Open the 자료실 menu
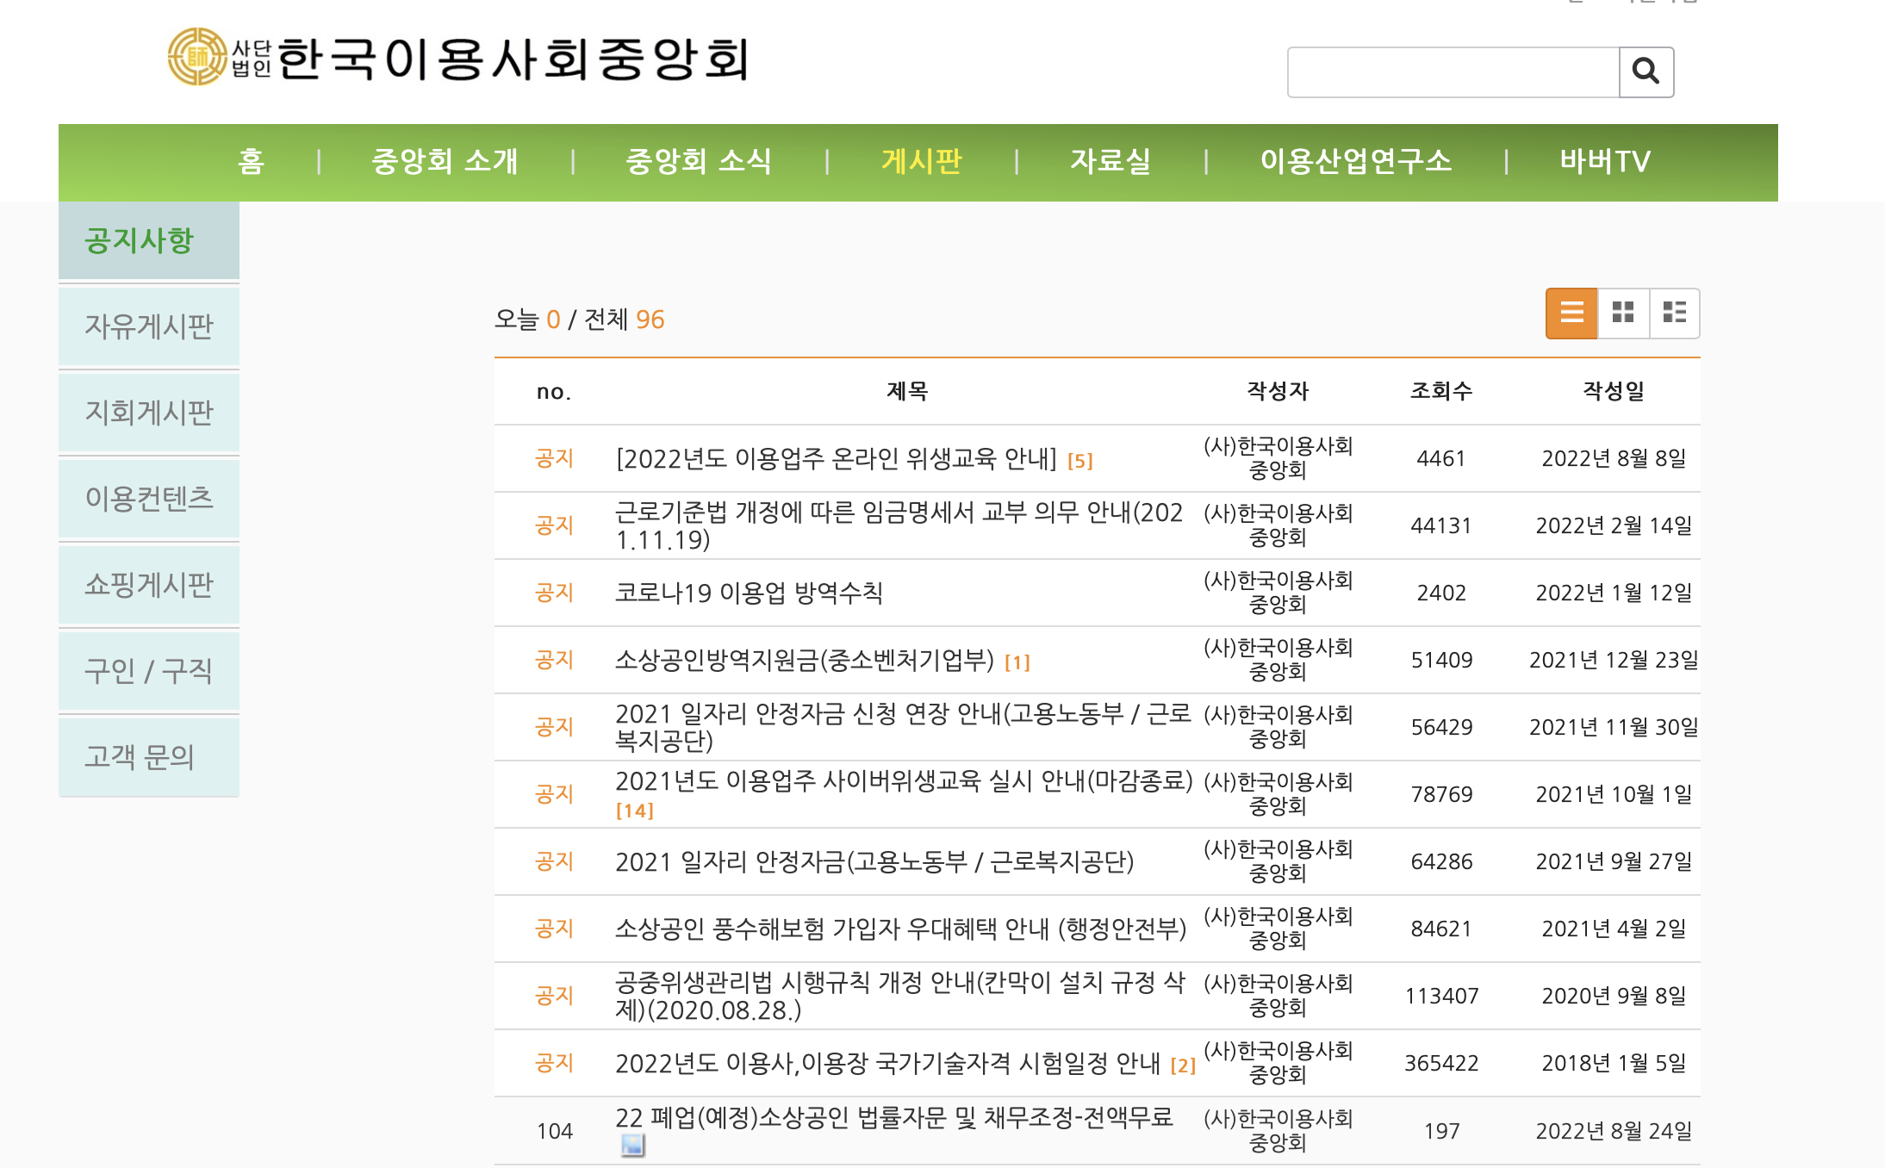 click(x=1110, y=161)
